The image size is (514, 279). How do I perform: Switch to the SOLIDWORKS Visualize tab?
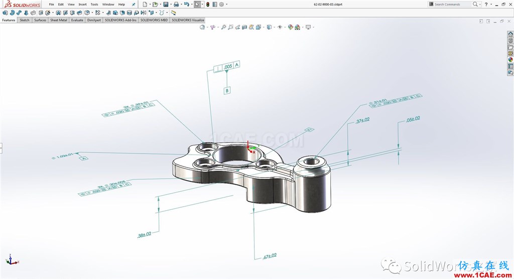[x=188, y=20]
